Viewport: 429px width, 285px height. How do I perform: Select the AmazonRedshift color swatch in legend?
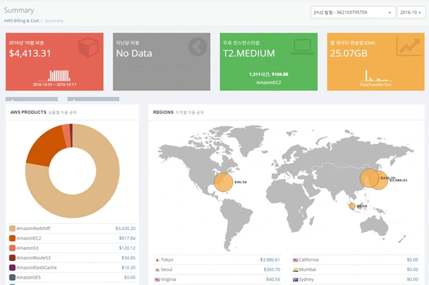click(x=12, y=229)
